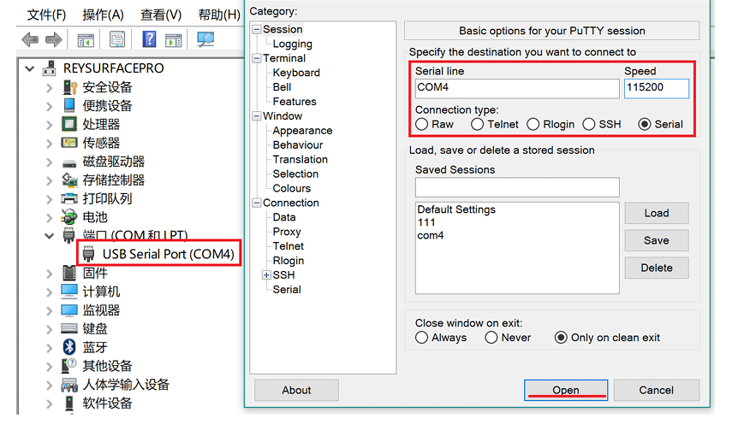This screenshot has width=738, height=436.
Task: Click the 键盘 keyboard icon
Action: (x=69, y=328)
